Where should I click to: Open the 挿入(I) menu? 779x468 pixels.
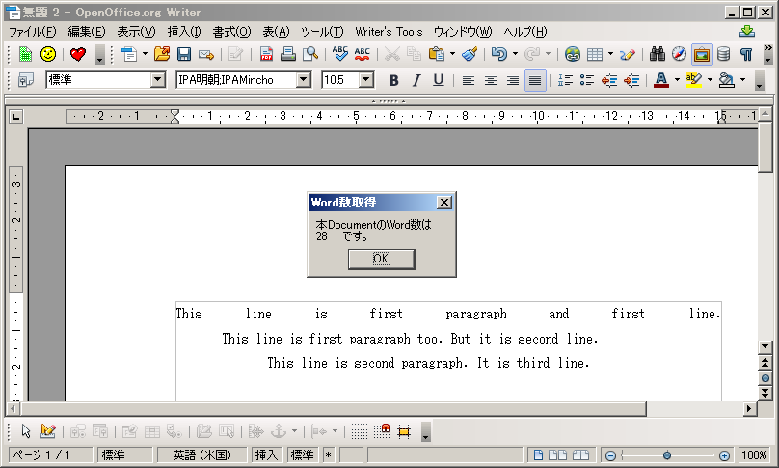pos(184,32)
